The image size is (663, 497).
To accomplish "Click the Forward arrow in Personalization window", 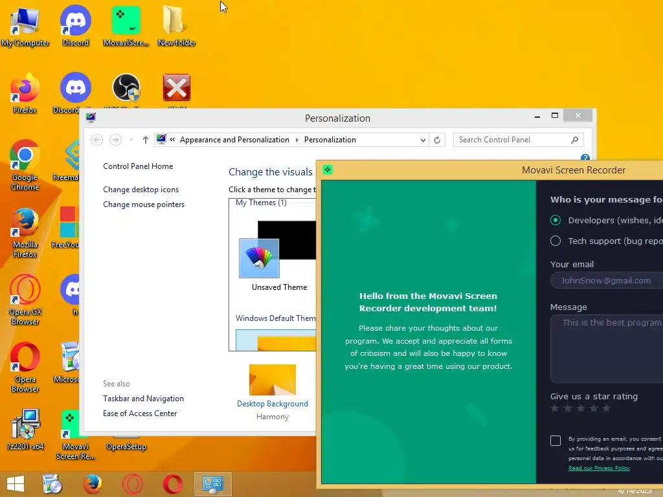I will (x=115, y=140).
